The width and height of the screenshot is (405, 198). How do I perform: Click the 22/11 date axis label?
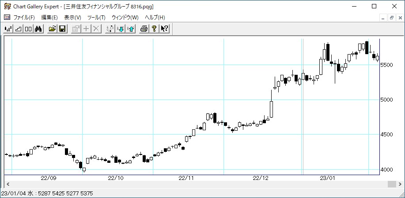tap(186, 178)
